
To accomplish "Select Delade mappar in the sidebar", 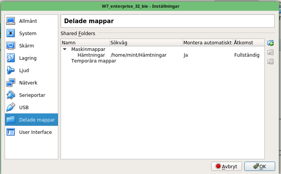I will click(37, 120).
